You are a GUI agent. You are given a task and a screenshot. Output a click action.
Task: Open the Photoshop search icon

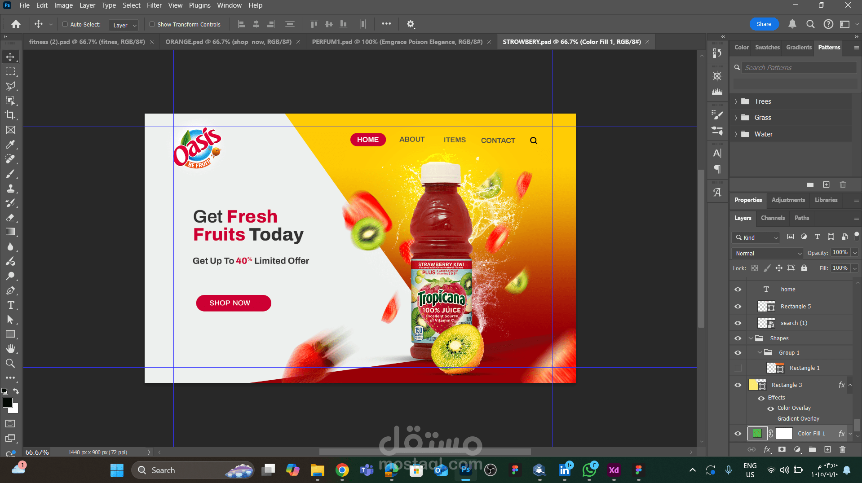(810, 24)
